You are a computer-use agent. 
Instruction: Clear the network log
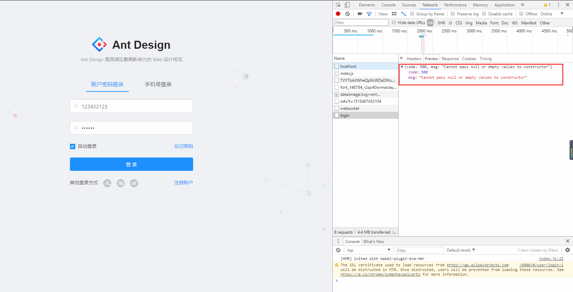(x=347, y=14)
